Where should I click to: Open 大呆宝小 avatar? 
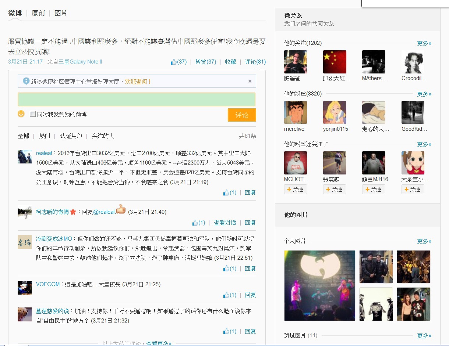click(x=413, y=163)
